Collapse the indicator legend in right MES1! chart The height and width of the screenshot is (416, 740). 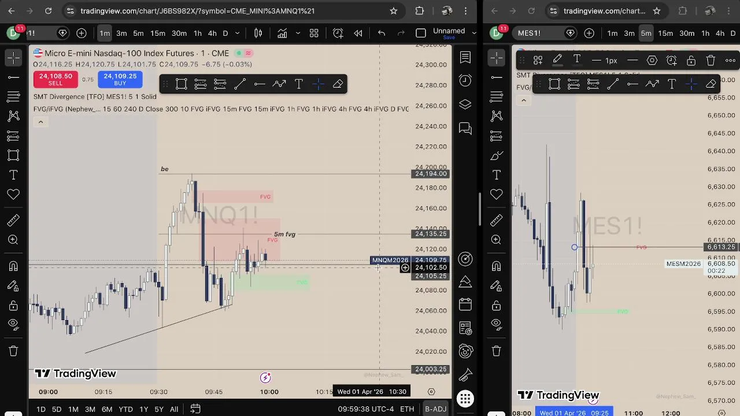click(x=523, y=100)
